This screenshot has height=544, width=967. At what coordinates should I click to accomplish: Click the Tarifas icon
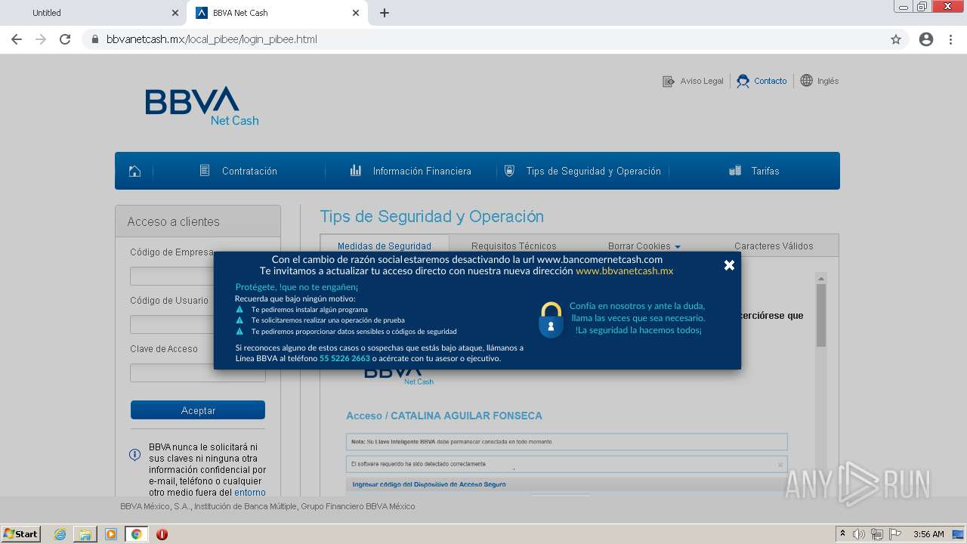pyautogui.click(x=735, y=171)
